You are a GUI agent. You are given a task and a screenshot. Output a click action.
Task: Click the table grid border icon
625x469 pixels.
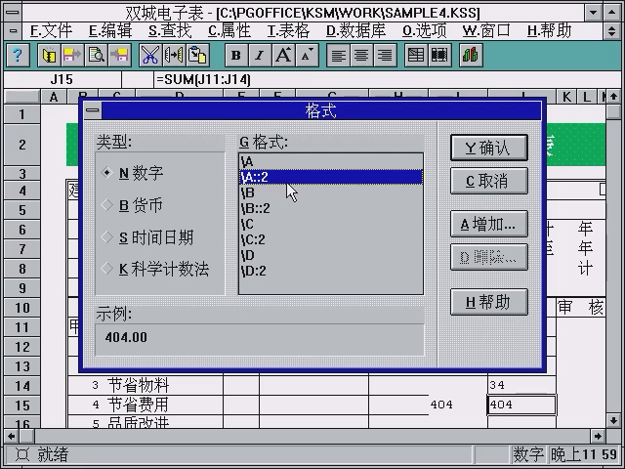tap(416, 55)
